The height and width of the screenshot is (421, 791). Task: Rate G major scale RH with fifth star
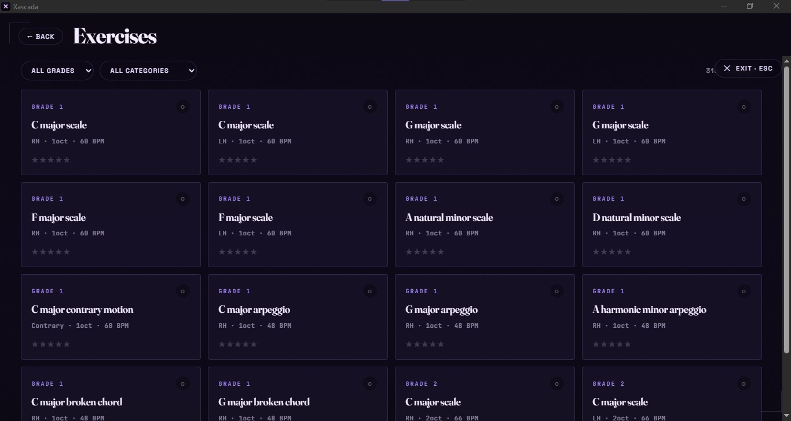coord(441,160)
